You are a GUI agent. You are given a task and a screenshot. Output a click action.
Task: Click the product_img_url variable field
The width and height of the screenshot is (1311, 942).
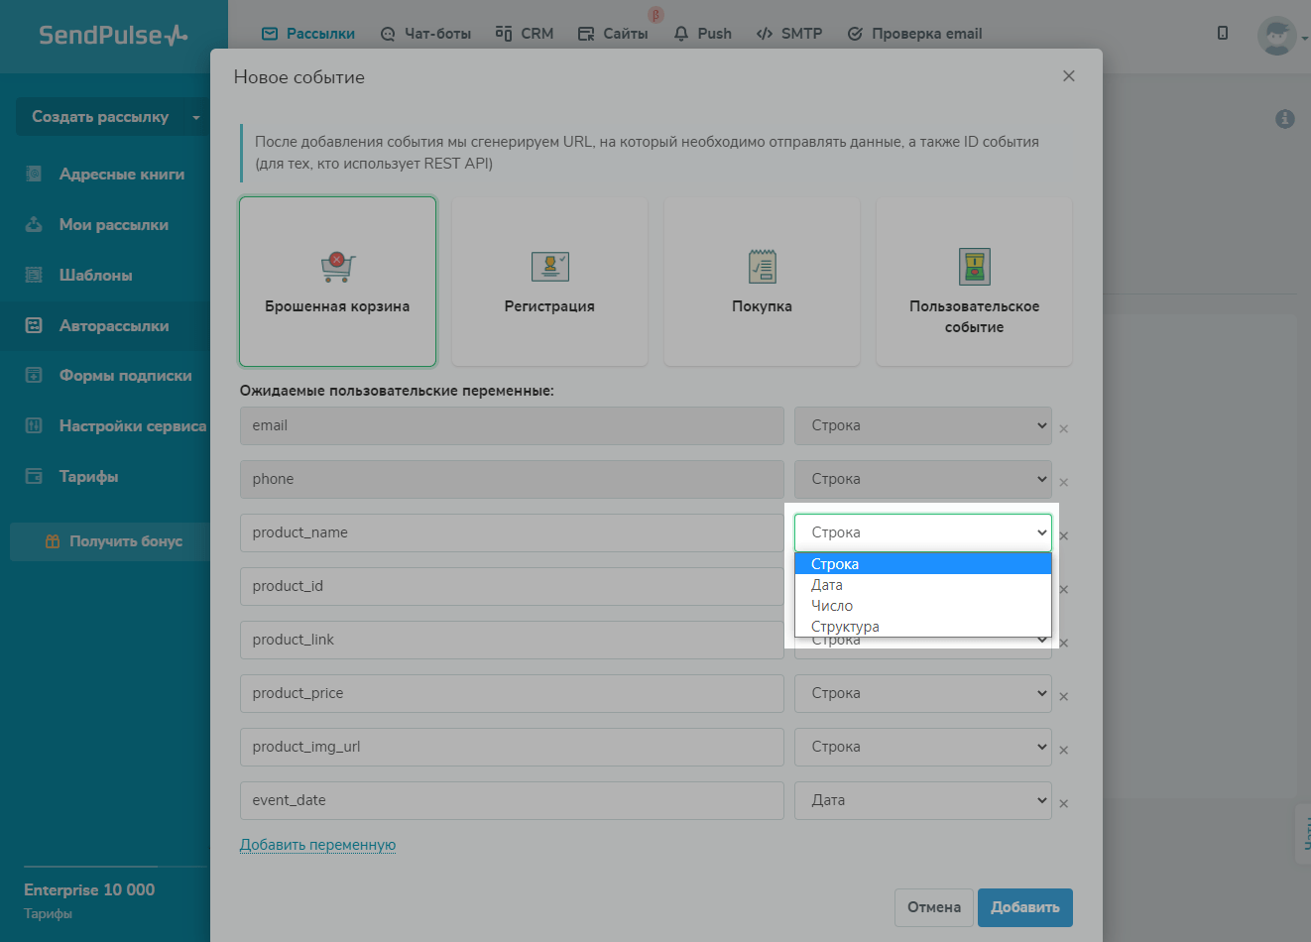point(512,747)
